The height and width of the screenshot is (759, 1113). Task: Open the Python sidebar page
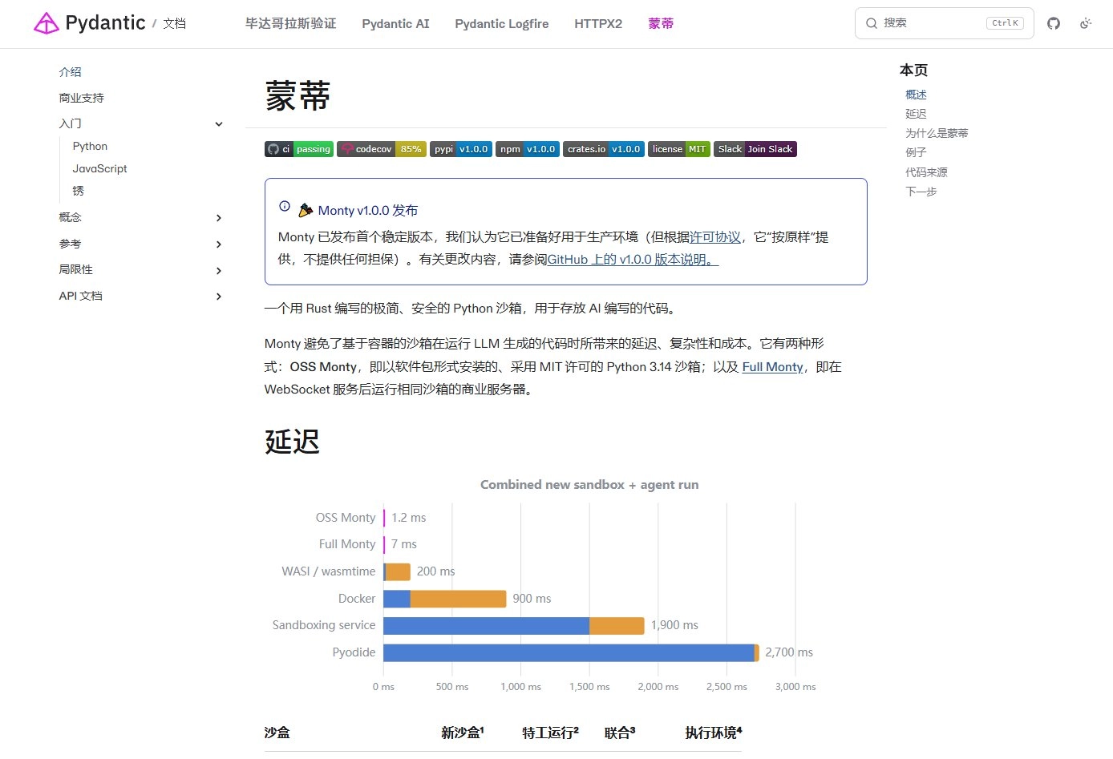90,147
